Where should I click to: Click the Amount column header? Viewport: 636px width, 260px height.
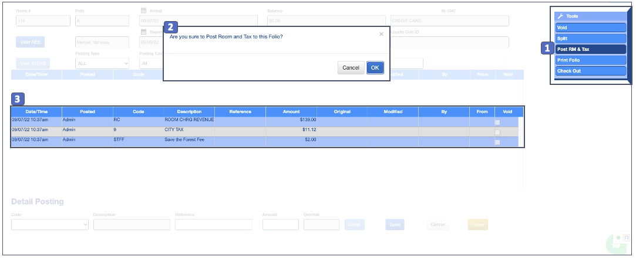[x=291, y=111]
